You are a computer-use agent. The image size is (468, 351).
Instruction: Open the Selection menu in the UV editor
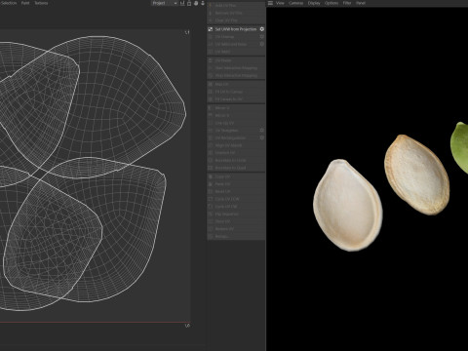pyautogui.click(x=8, y=3)
